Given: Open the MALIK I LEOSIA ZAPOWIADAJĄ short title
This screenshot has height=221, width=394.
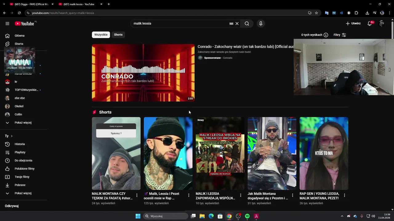Looking at the screenshot, I should coord(216,196).
